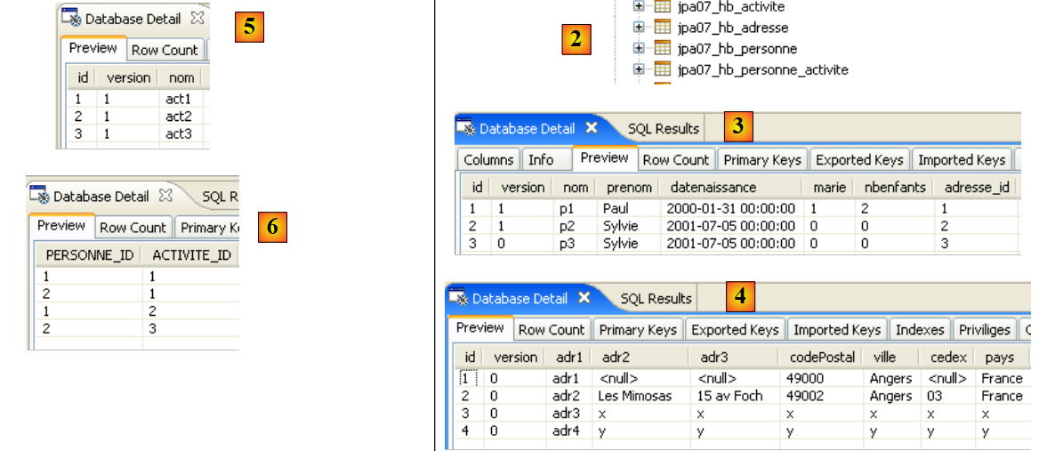Sort by the datenaissance column header
Image resolution: width=1039 pixels, height=451 pixels.
point(713,188)
